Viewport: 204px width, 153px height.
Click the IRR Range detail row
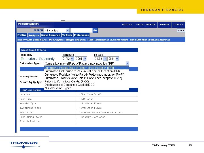(107, 99)
